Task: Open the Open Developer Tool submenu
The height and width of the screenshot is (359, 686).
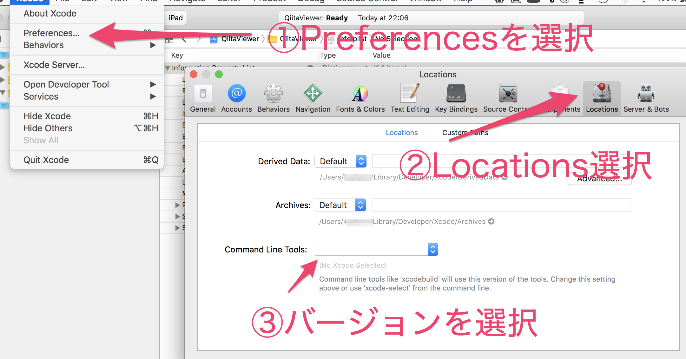Action: click(x=87, y=84)
